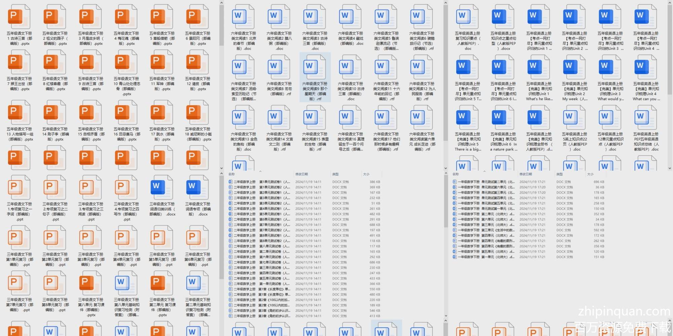
Task: Sort 一年级数学下册 list by 类型 column
Action: click(x=559, y=174)
